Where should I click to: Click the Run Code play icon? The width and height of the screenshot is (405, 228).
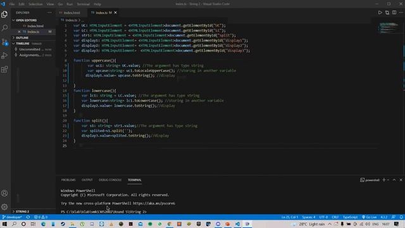380,13
